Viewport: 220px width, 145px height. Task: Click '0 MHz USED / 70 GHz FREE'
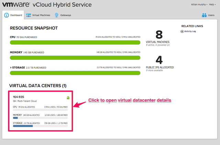tap(56, 107)
